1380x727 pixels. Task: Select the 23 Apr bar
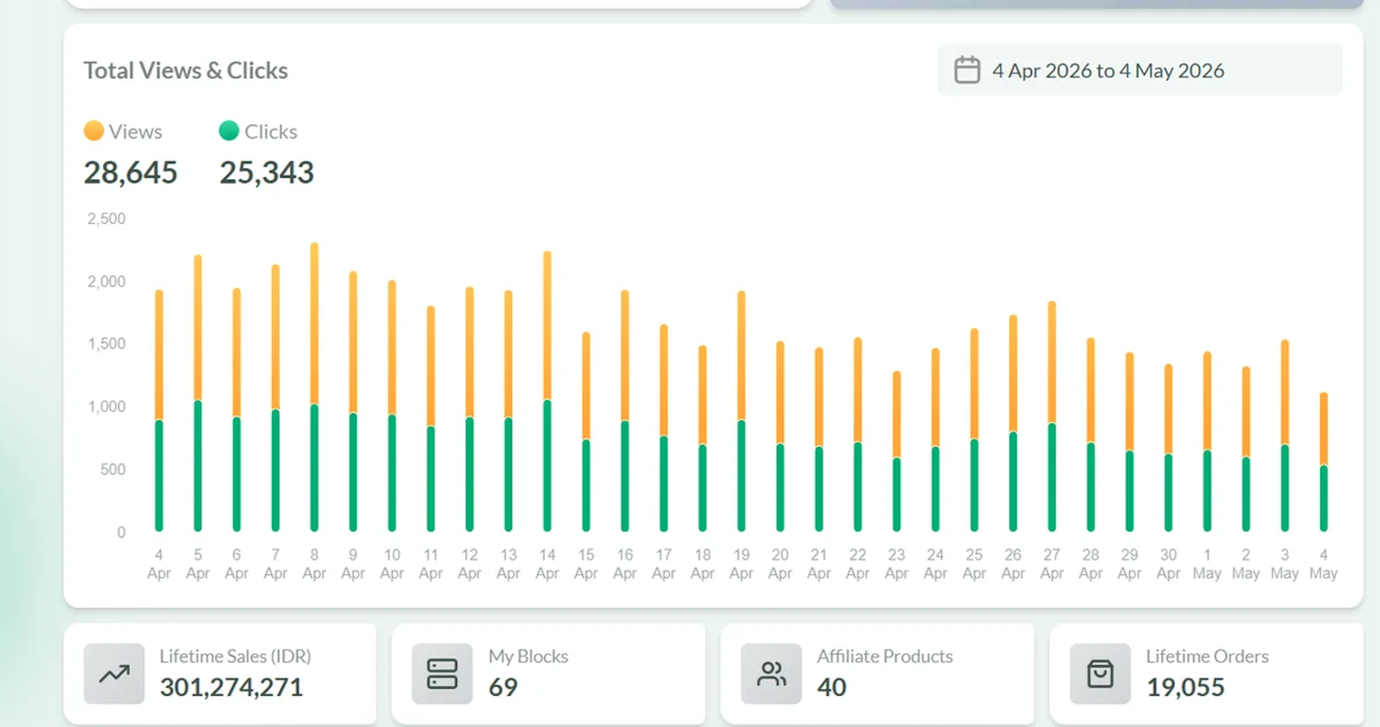pyautogui.click(x=896, y=452)
